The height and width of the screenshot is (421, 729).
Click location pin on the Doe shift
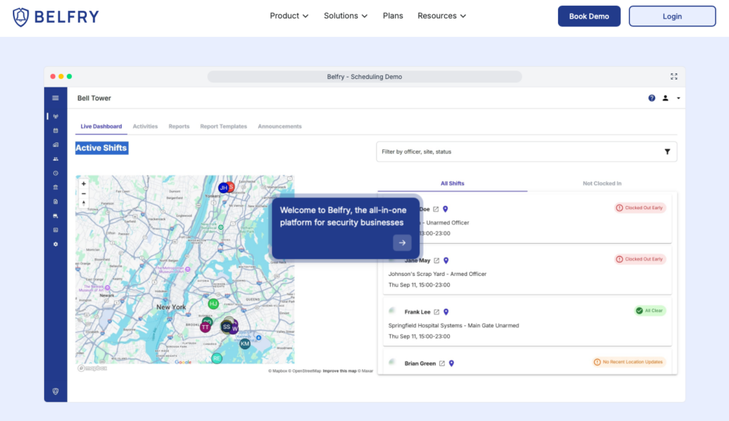[x=446, y=209]
